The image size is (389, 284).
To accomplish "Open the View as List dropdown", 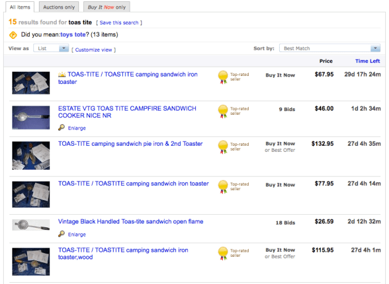I will [x=51, y=48].
